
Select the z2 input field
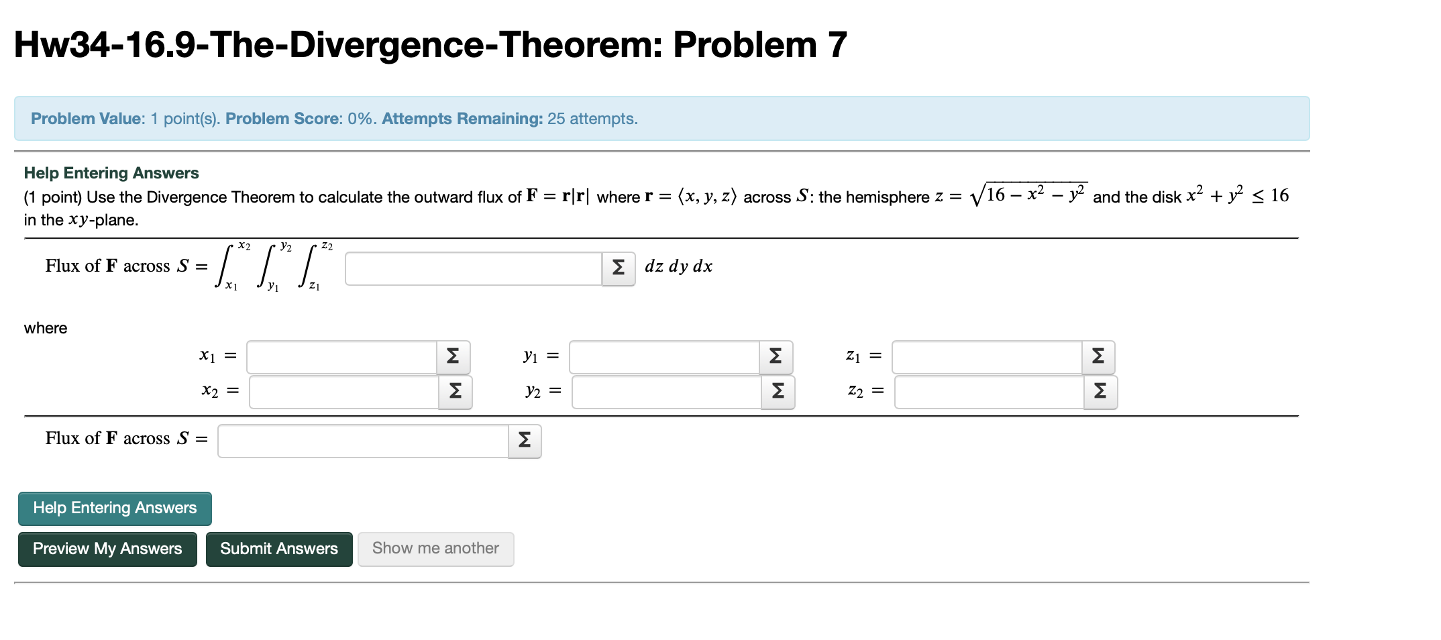[986, 391]
